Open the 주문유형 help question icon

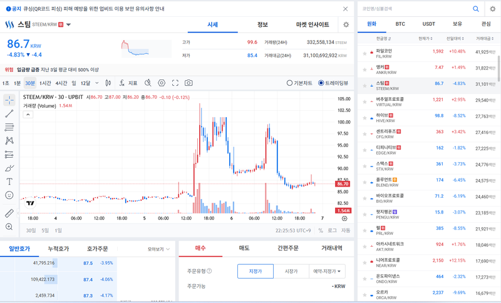click(209, 271)
